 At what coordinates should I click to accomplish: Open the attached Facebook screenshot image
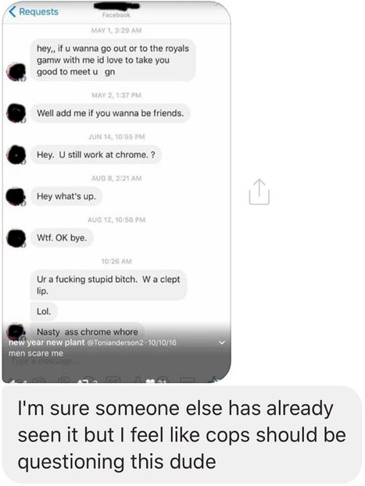coord(116,192)
